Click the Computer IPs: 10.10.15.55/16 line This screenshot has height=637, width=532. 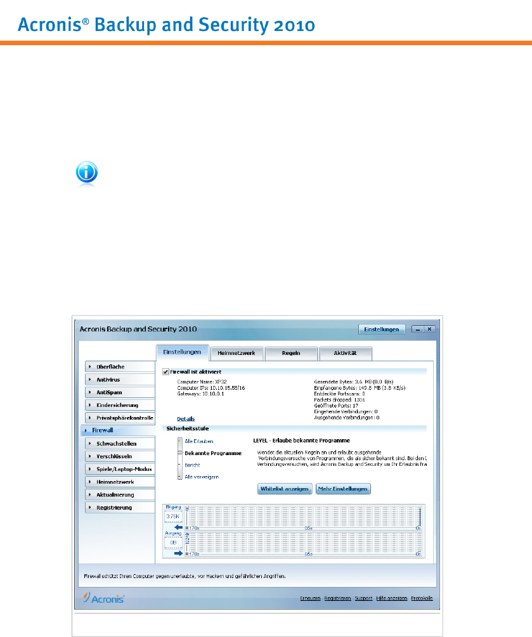pyautogui.click(x=211, y=388)
